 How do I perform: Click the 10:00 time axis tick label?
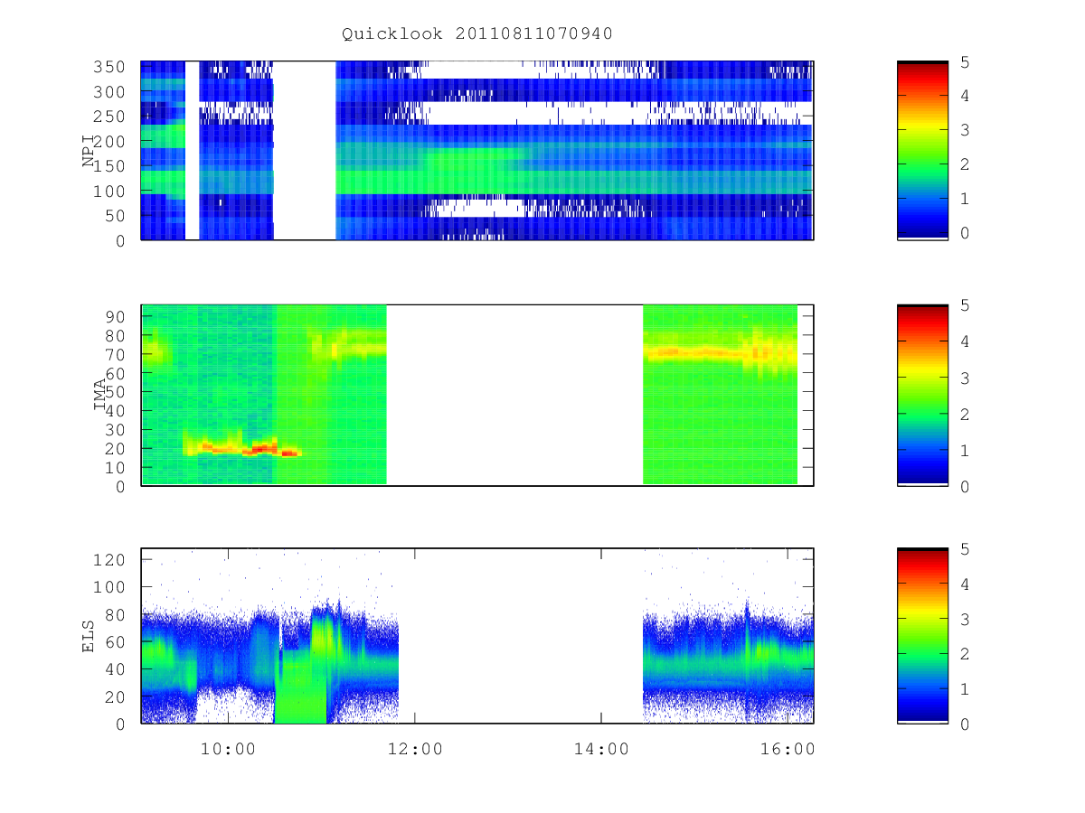[228, 749]
